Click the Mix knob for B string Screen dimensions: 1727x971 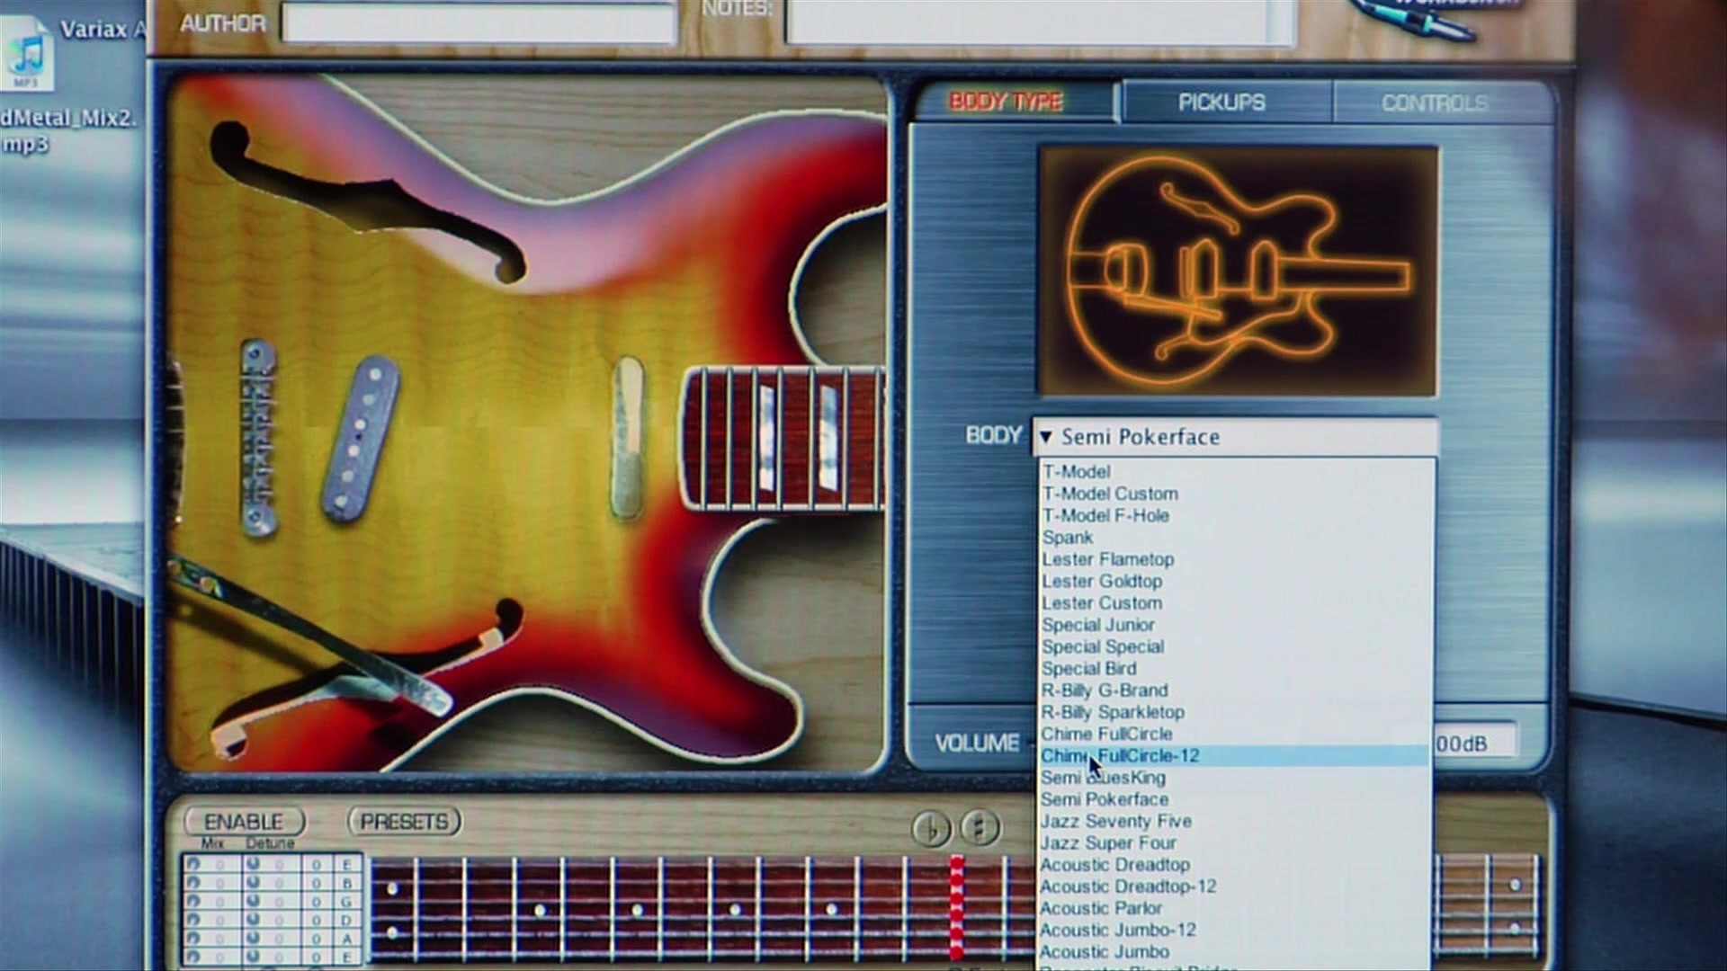[x=192, y=883]
